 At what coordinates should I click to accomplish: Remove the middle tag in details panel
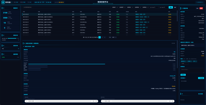(x=191, y=61)
